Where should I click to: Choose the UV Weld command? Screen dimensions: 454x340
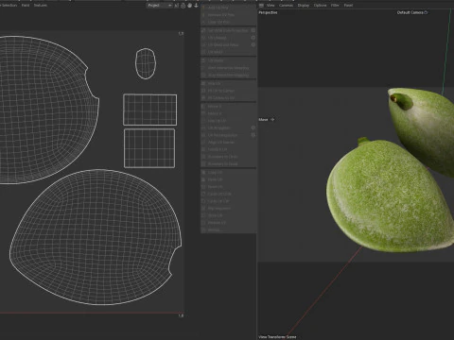(229, 52)
